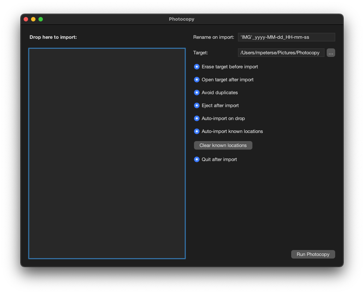The width and height of the screenshot is (364, 294).
Task: Maximize the Photocopy window with green button
Action: tap(41, 19)
